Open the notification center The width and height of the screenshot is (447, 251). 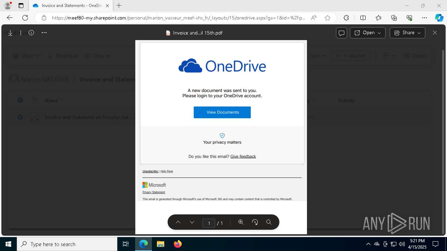tap(436, 244)
